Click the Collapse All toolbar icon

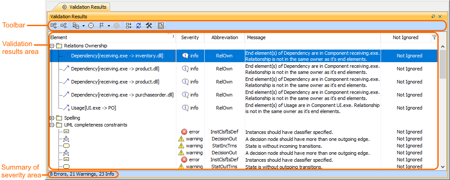tap(64, 26)
